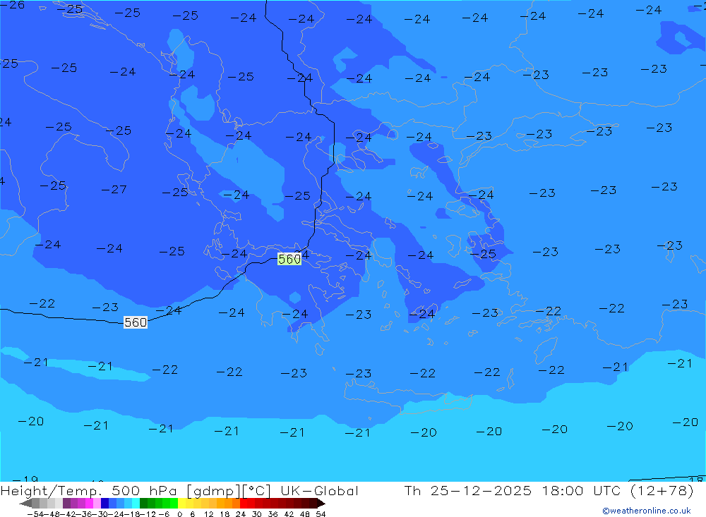Click the grey left arrow end of colour scale

coord(25,504)
